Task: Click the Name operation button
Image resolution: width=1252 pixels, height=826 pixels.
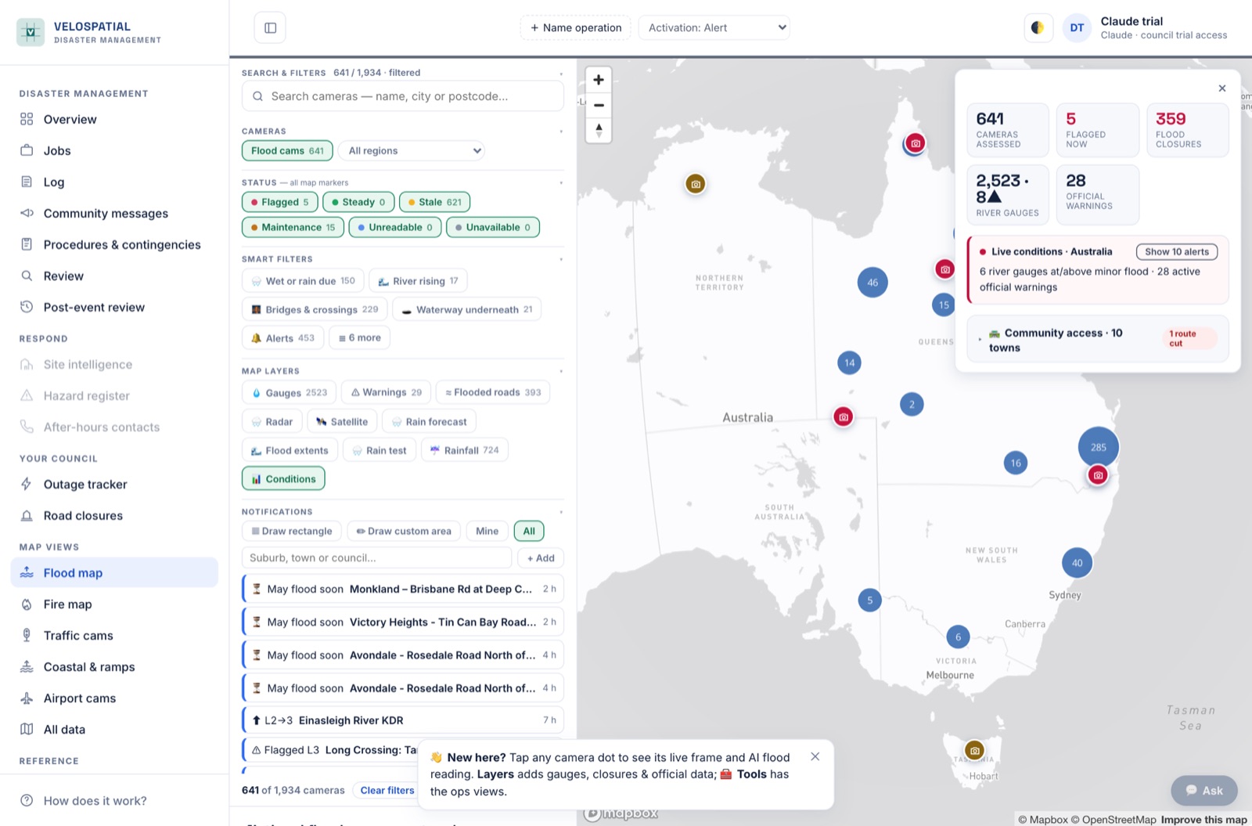Action: click(x=576, y=28)
